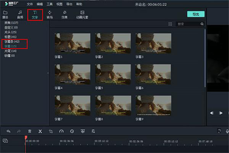Click the redo arrow icon
The image size is (229, 153).
[19, 131]
